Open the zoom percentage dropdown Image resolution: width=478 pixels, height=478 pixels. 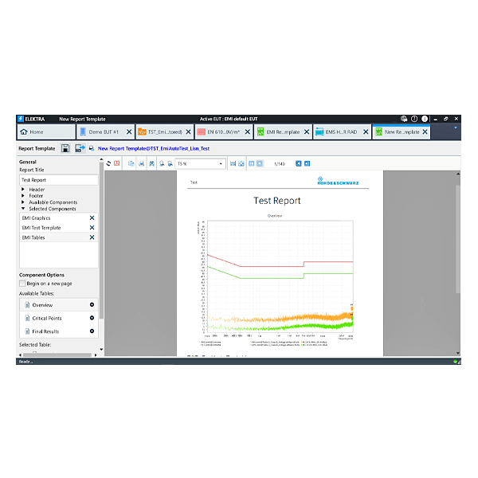[x=221, y=163]
